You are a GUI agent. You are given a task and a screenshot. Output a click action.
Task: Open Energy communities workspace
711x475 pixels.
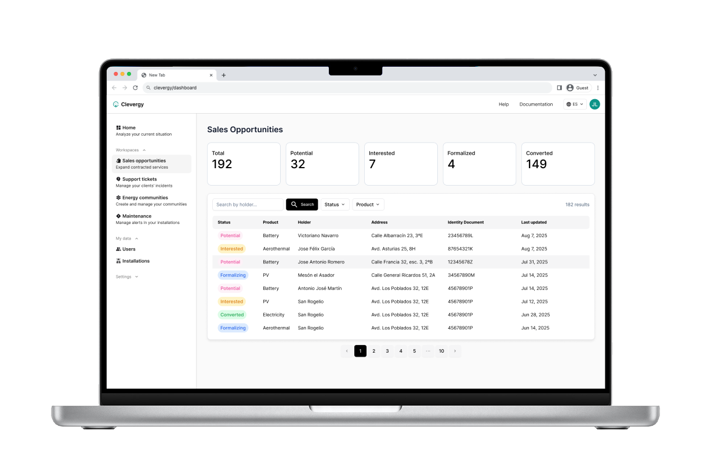pos(151,201)
